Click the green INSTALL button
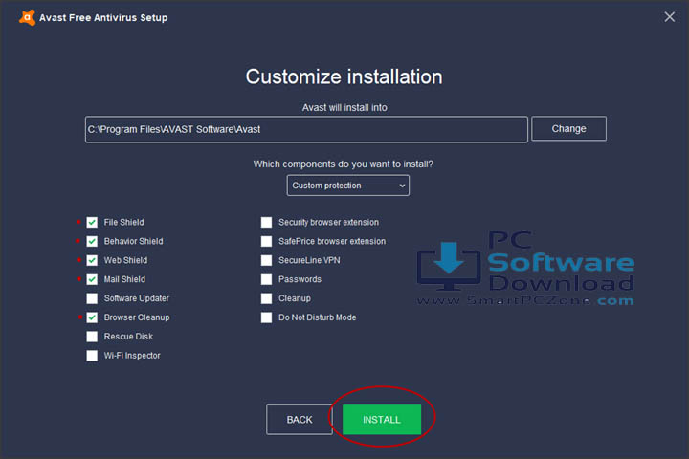 click(x=382, y=420)
